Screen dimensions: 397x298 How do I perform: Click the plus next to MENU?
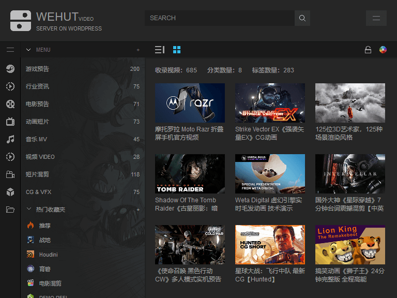[138, 50]
